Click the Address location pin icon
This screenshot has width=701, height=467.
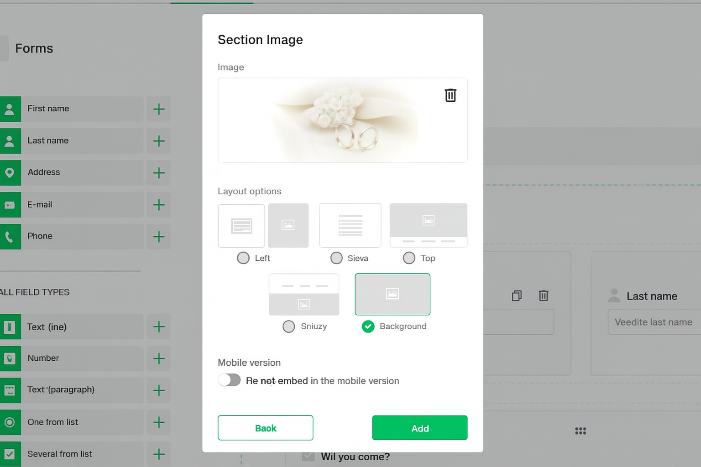(x=10, y=173)
